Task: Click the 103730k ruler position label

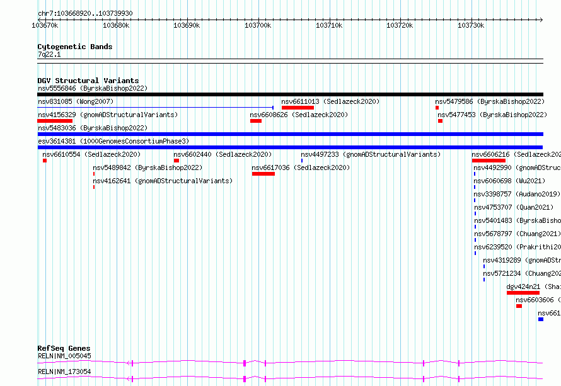Action: tap(471, 25)
